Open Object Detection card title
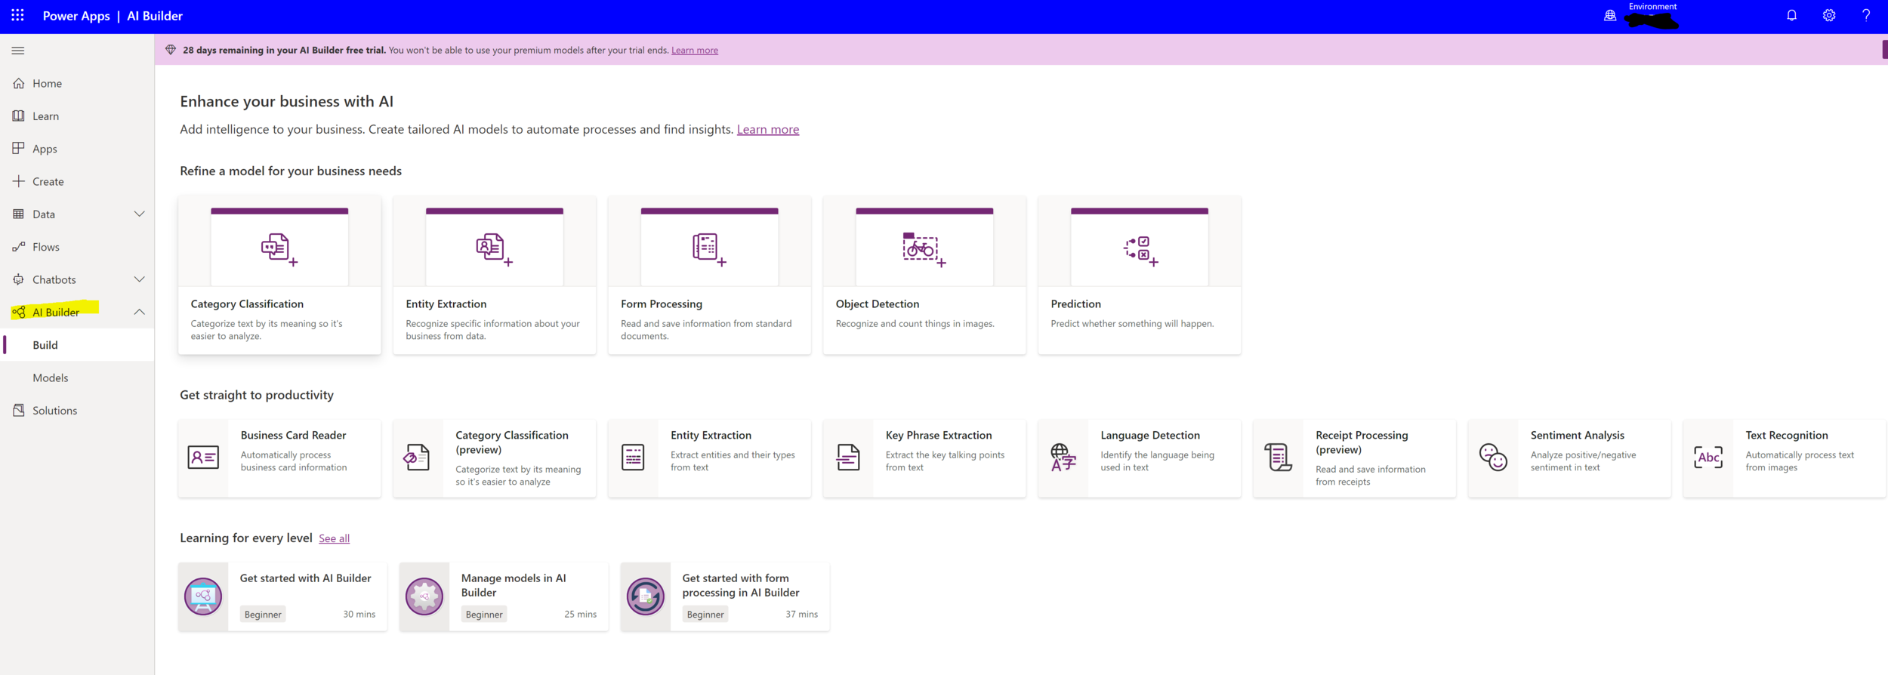 click(x=877, y=304)
